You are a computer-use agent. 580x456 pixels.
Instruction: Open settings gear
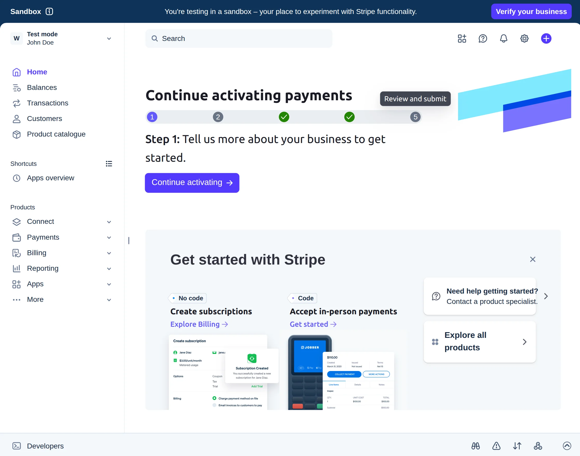coord(524,38)
